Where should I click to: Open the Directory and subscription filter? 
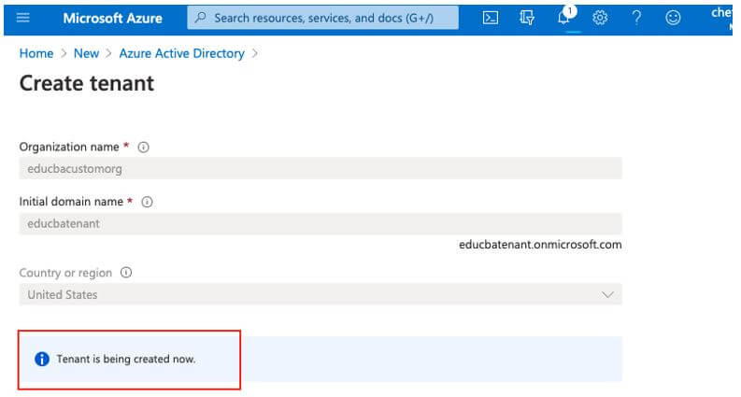(527, 18)
